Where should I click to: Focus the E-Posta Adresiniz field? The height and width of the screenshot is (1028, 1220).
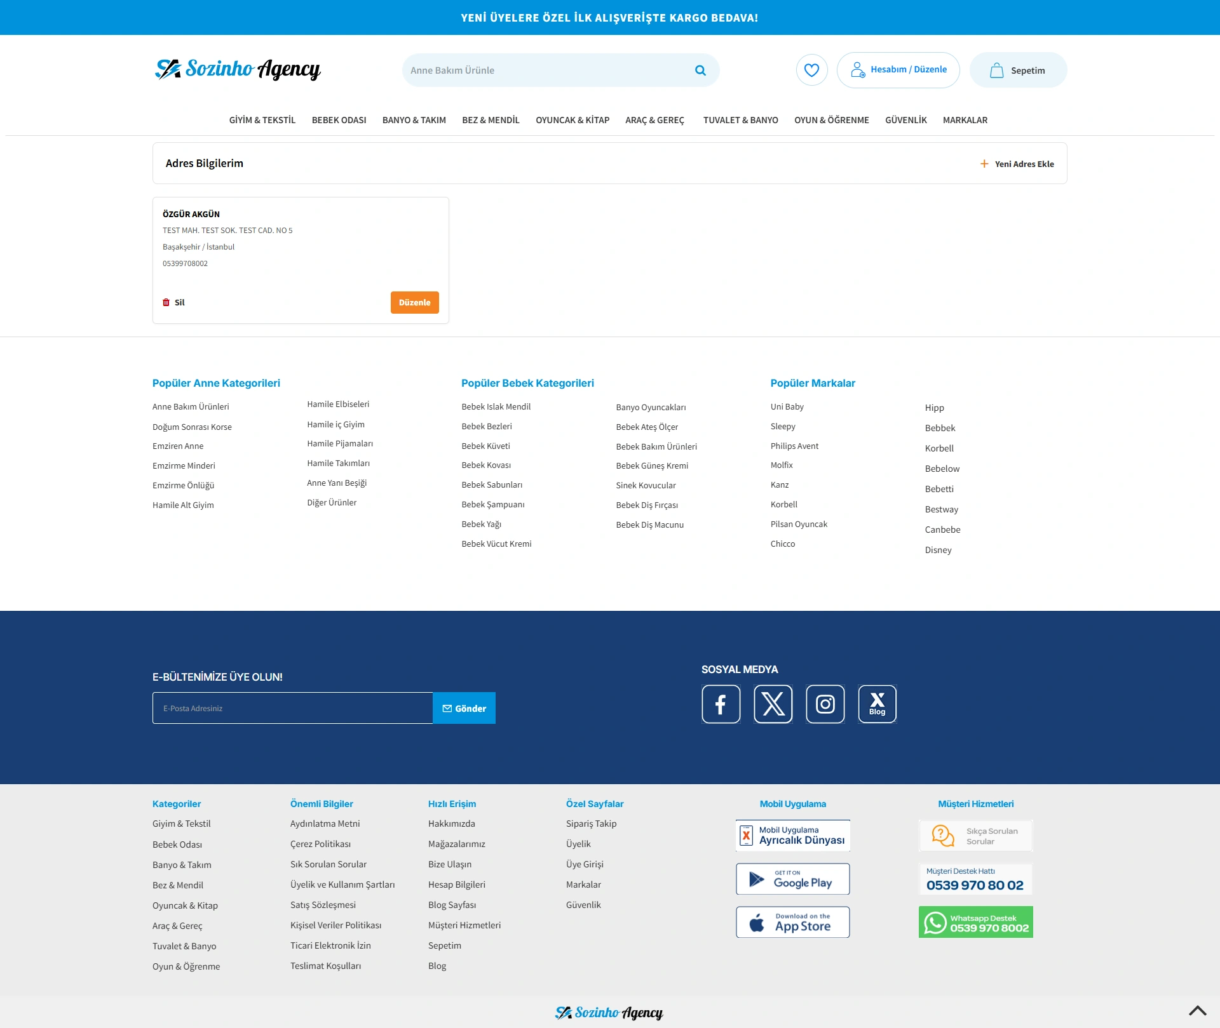292,708
